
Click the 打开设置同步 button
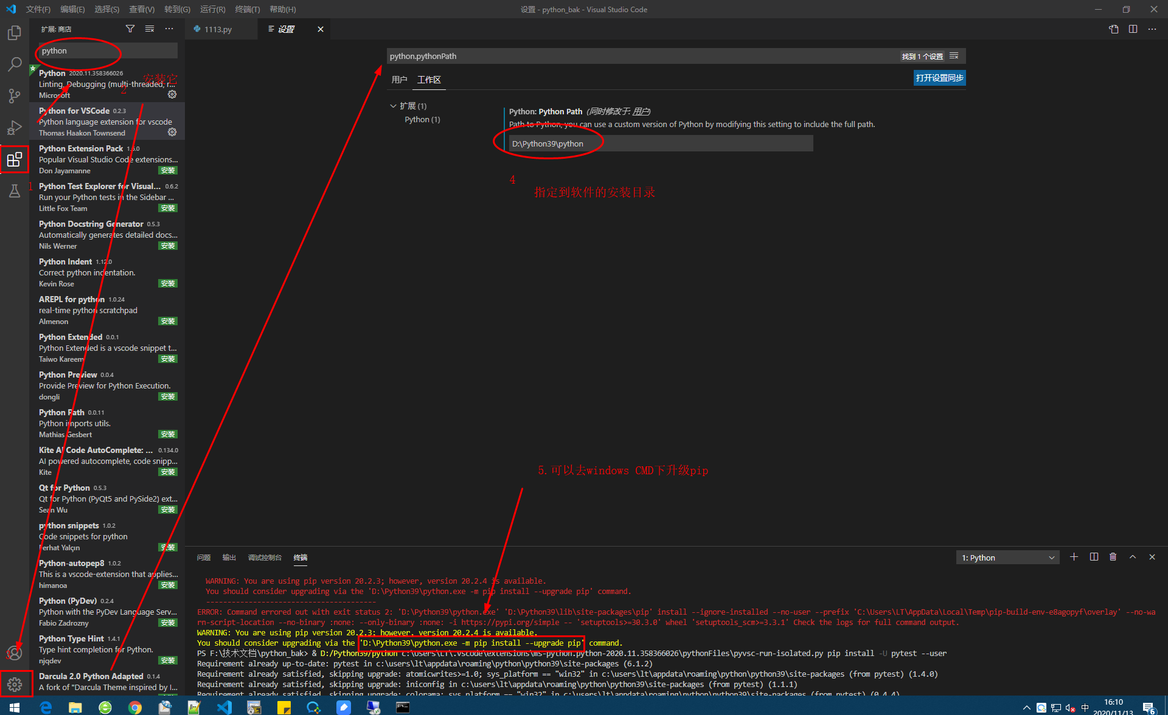point(939,78)
